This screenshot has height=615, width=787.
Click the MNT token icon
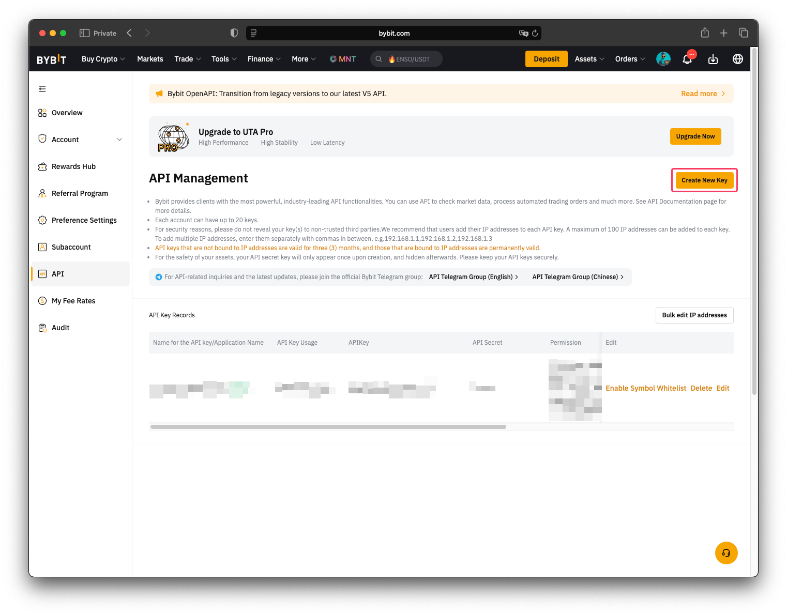click(332, 59)
